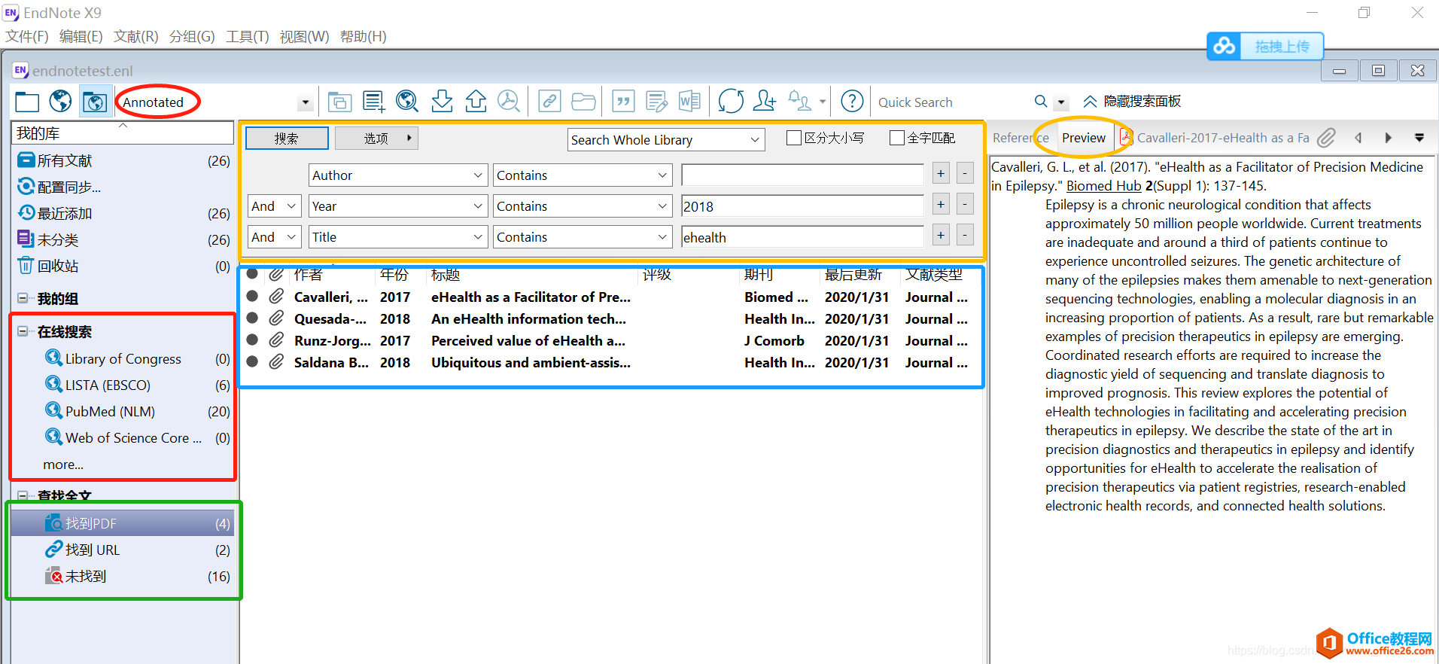Click Quick Search magnifier icon

[x=1041, y=102]
